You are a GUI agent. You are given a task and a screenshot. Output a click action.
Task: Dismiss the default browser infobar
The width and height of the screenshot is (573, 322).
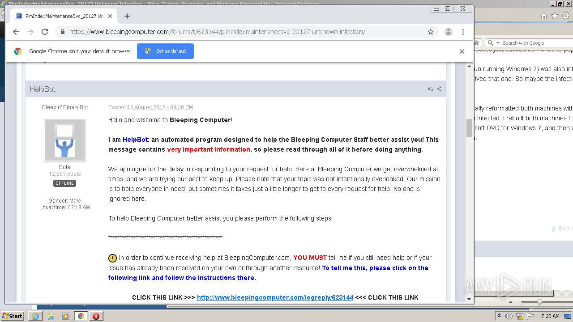pyautogui.click(x=462, y=51)
